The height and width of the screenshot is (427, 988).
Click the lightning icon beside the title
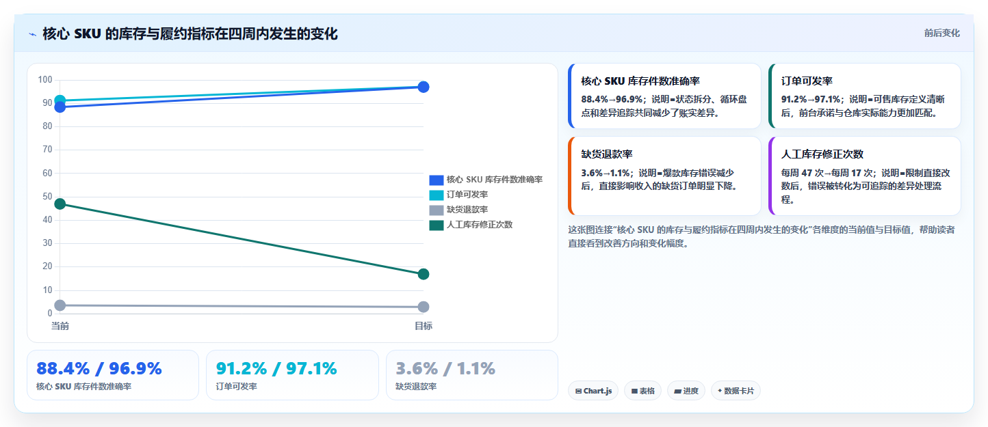pyautogui.click(x=32, y=34)
